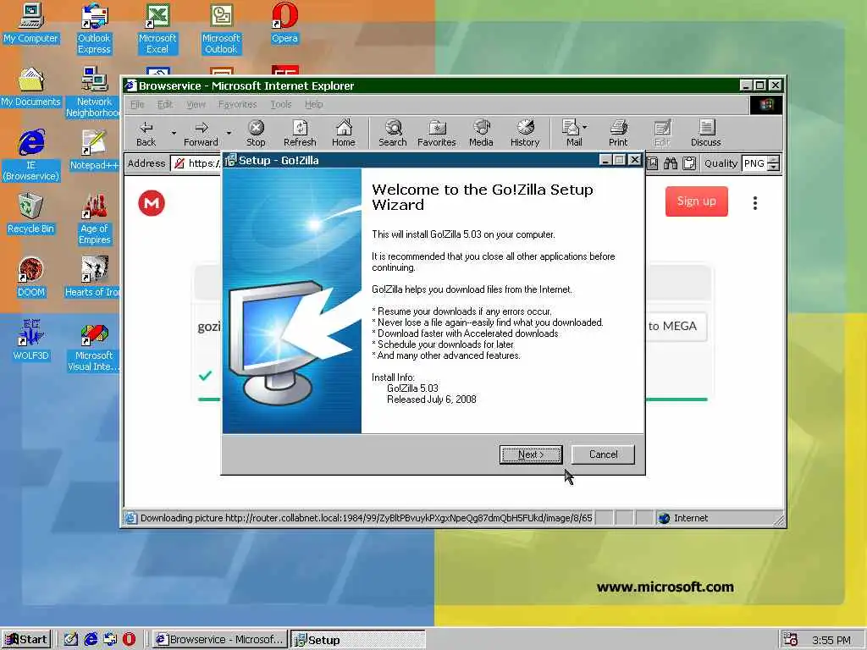Launch IE (Browservice) desktop shortcut
The height and width of the screenshot is (650, 867).
(31, 156)
